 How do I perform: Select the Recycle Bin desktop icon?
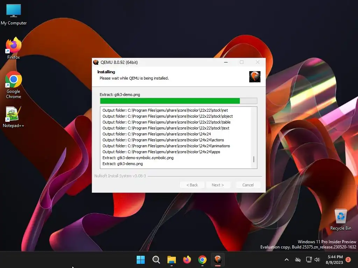point(341,220)
